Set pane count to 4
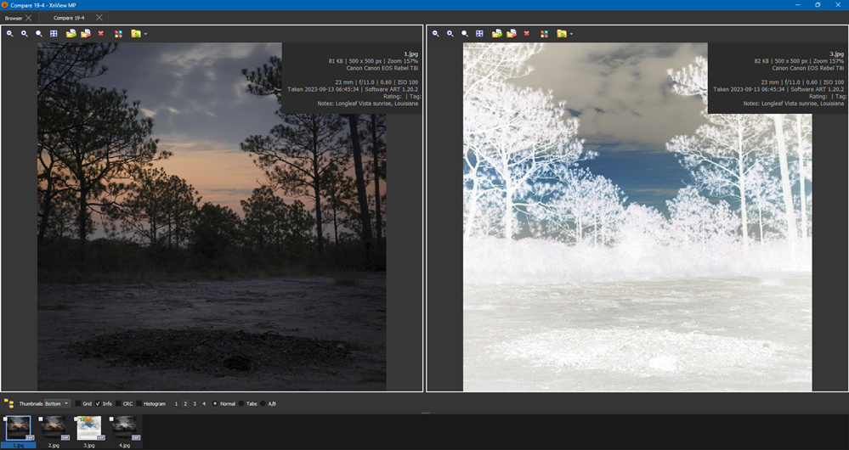849x450 pixels. (204, 403)
